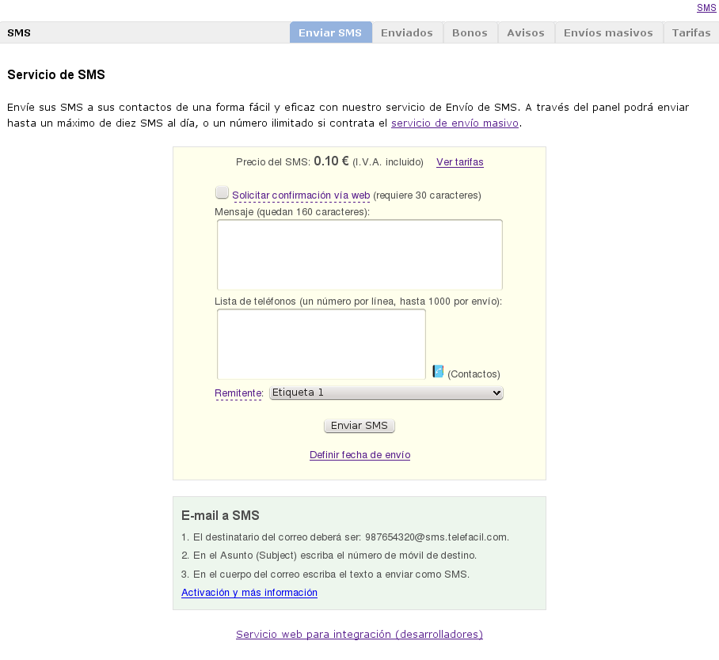Expand the Remitente dropdown showing Etiqueta 1

click(x=386, y=393)
